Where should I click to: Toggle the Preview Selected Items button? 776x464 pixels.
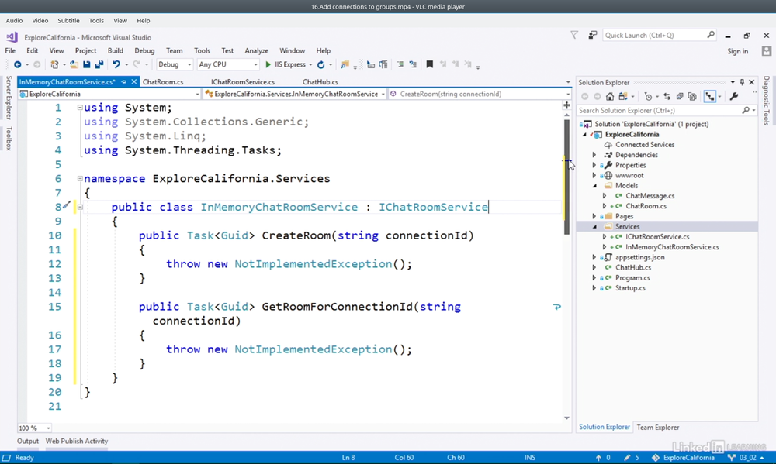(x=710, y=96)
